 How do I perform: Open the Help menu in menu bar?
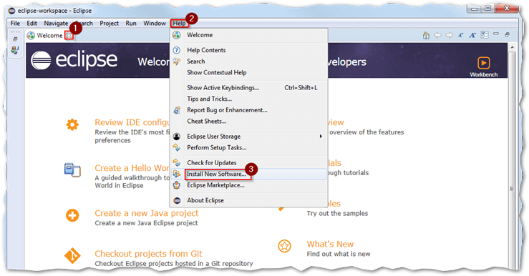click(179, 24)
